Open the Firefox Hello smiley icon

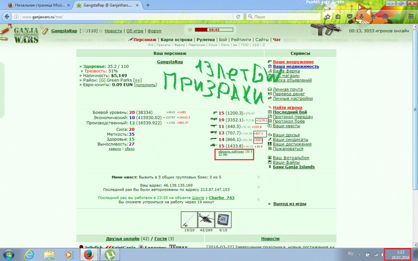click(385, 17)
